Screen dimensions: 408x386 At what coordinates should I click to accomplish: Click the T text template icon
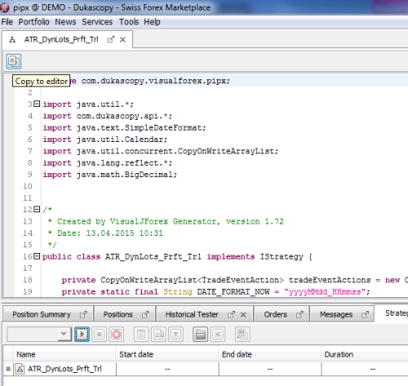point(175,334)
